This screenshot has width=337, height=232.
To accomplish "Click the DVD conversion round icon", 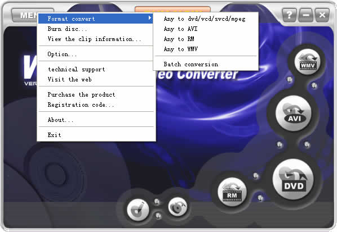I will coord(293,180).
